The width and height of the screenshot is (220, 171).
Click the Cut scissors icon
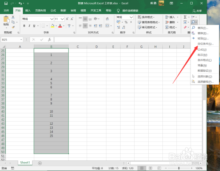tap(13, 17)
